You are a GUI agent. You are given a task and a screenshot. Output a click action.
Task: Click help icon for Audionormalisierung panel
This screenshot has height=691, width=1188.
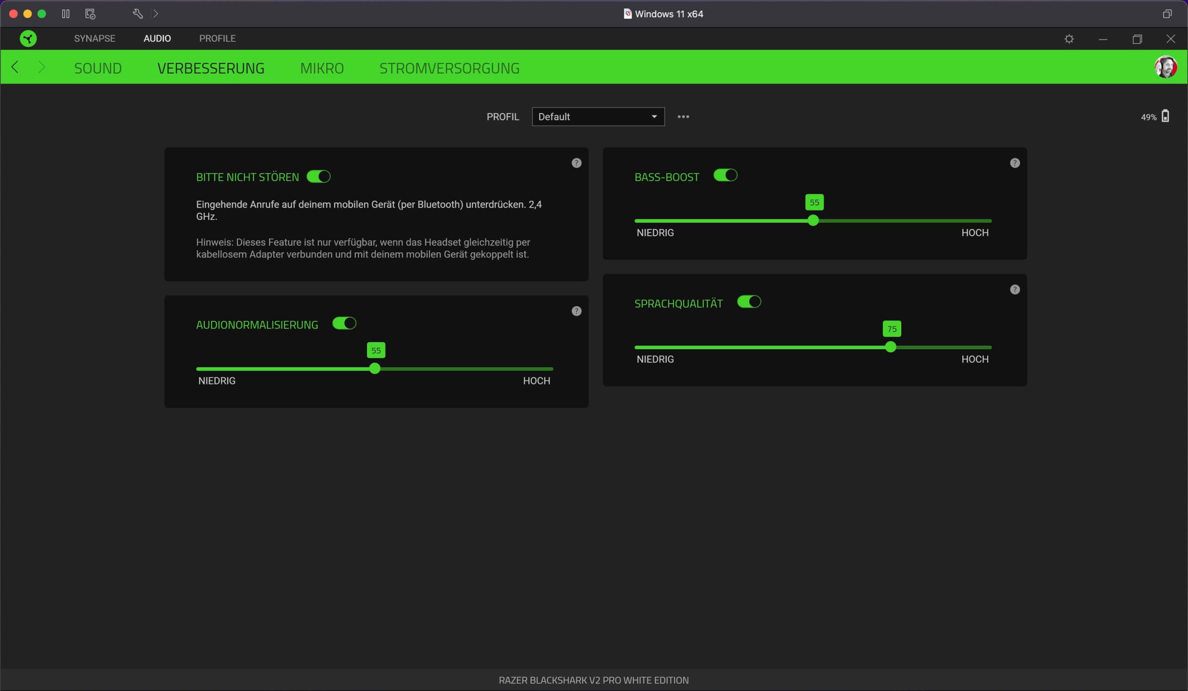pyautogui.click(x=576, y=311)
